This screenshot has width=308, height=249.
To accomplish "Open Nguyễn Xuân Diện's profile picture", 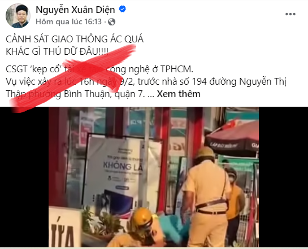I will [18, 16].
